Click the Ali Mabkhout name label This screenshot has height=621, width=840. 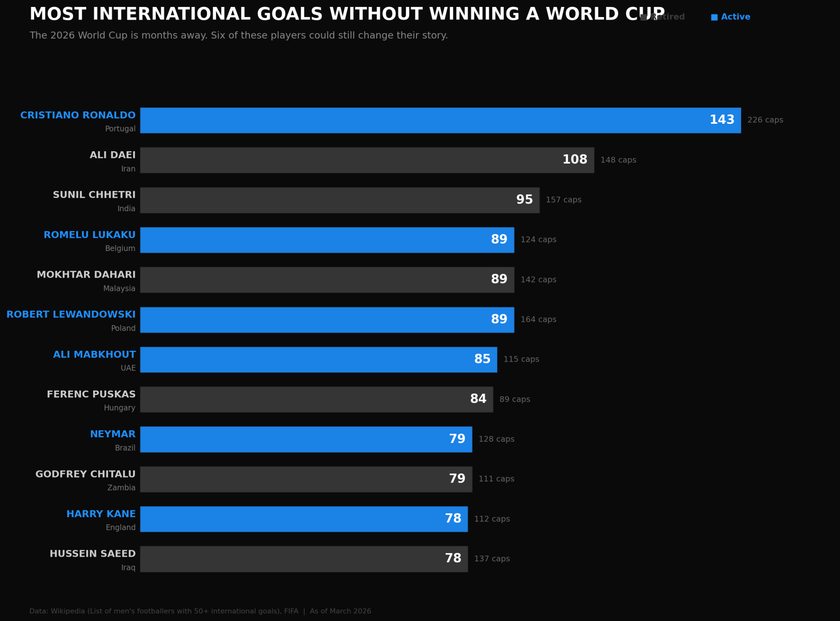coord(94,355)
